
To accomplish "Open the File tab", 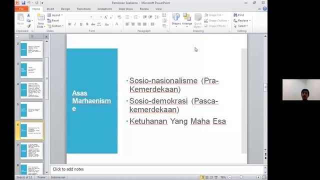I will 21,9.
